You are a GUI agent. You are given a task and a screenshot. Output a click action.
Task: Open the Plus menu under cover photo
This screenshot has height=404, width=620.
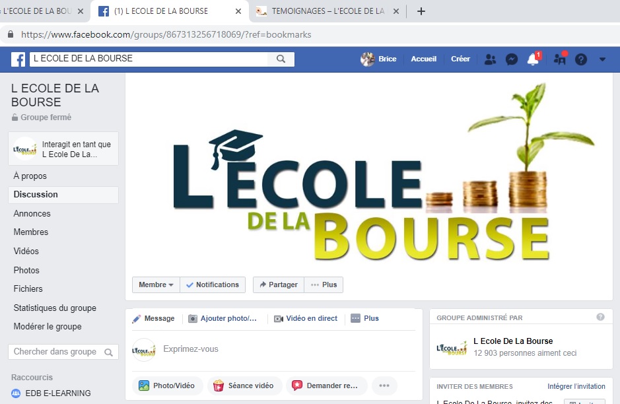pyautogui.click(x=324, y=285)
